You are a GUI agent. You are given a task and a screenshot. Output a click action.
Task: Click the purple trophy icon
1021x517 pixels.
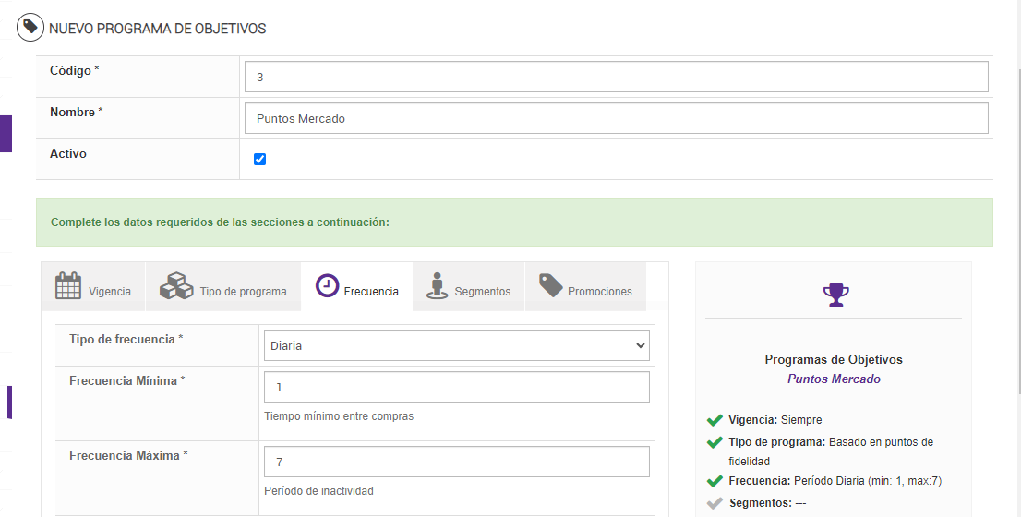coord(835,295)
